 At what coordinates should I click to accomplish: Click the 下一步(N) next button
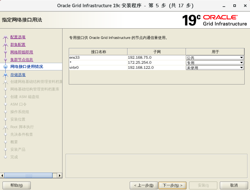coord(172,185)
